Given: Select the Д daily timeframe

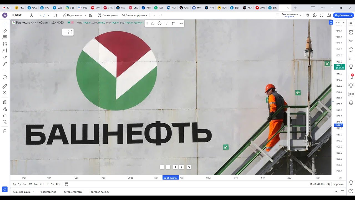Looking at the screenshot, I should click(x=44, y=15).
